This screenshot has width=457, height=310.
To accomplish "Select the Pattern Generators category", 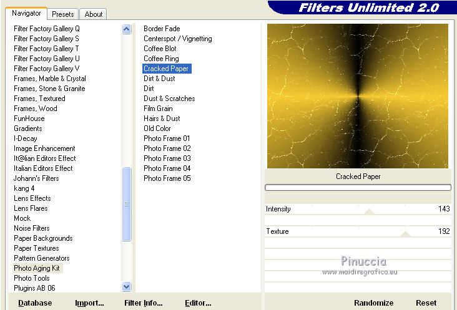I will (x=42, y=258).
